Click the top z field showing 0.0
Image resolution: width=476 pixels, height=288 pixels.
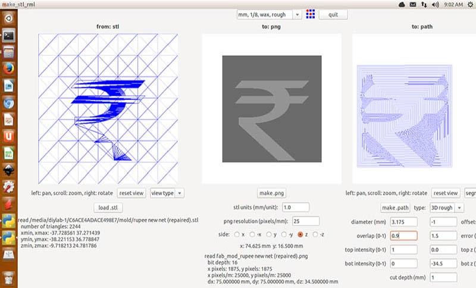tap(443, 250)
